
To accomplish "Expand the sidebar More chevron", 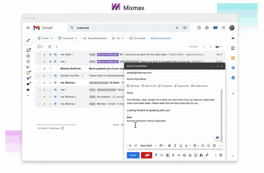I will (28, 95).
